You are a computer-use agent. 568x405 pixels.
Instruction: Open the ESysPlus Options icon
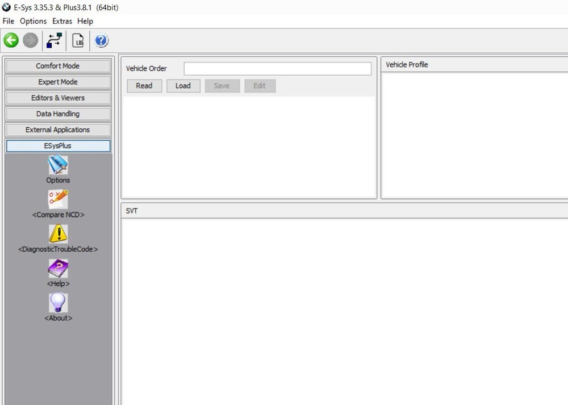58,165
